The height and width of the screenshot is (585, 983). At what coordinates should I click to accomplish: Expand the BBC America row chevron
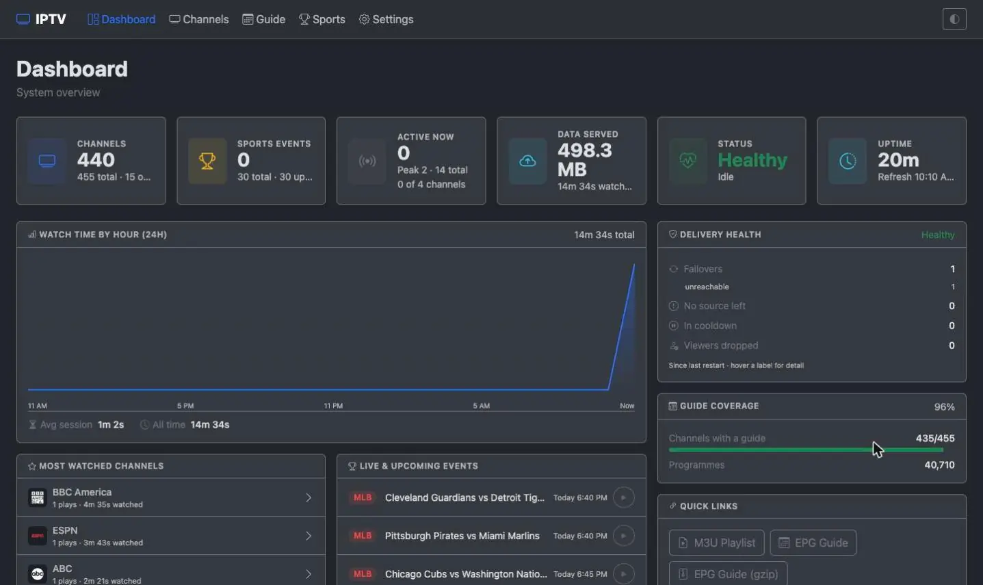pyautogui.click(x=309, y=497)
